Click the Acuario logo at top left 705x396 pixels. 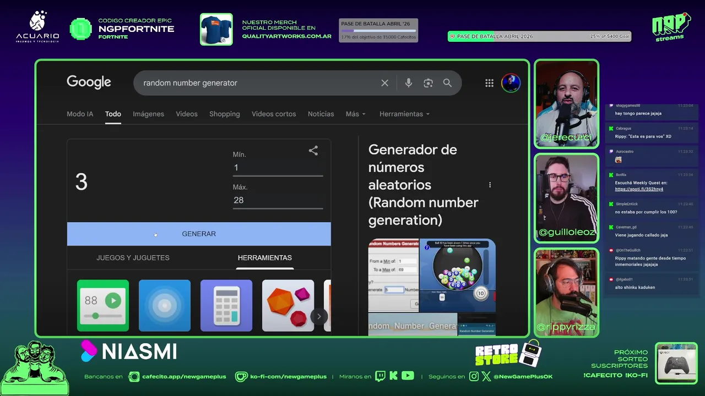[37, 27]
